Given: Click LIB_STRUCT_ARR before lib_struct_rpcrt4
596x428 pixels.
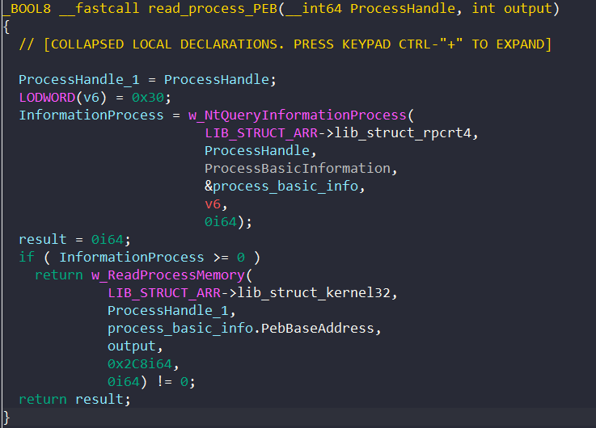Looking at the screenshot, I should (x=261, y=133).
